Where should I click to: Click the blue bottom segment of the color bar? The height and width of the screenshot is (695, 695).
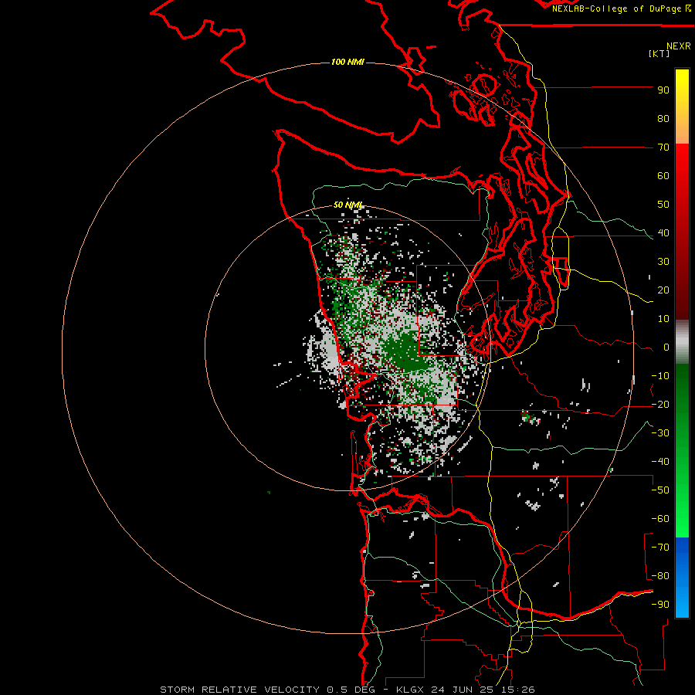[682, 578]
